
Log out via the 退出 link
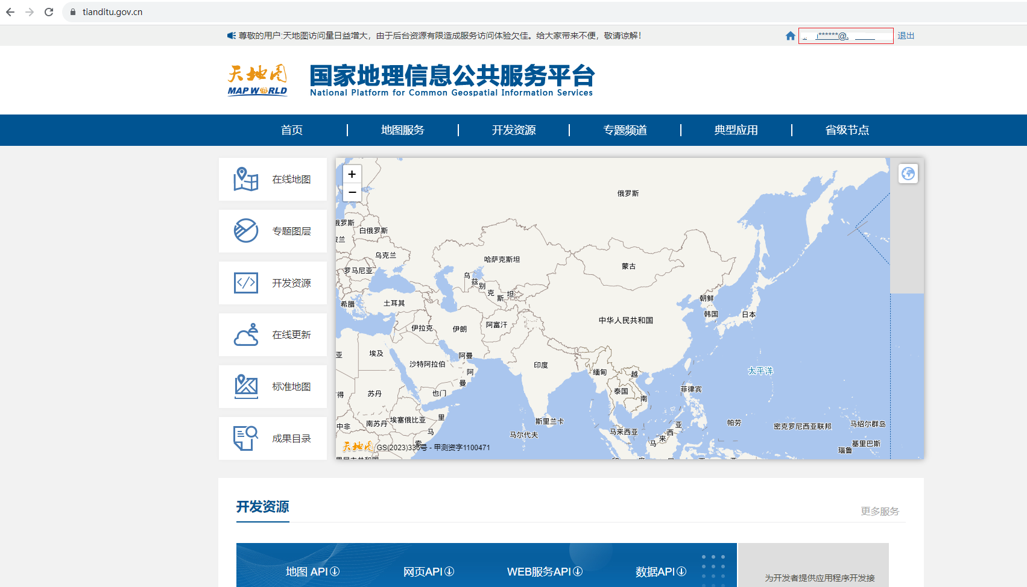(x=906, y=36)
